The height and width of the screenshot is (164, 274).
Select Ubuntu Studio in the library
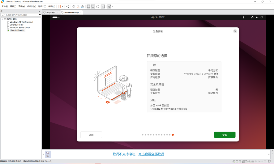(17, 25)
